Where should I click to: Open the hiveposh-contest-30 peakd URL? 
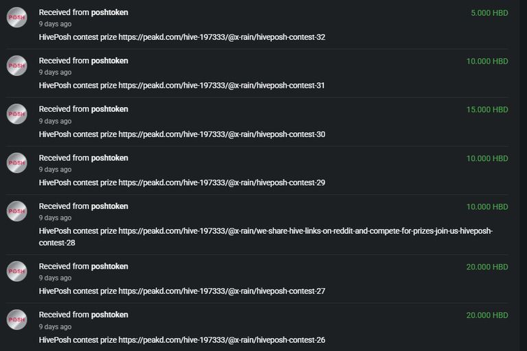click(222, 134)
